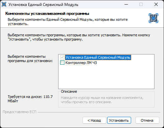This screenshot has width=164, height=128.
Task: Select the 'Контроллер ЛМ ЧЗ' component label
Action: pyautogui.click(x=81, y=63)
